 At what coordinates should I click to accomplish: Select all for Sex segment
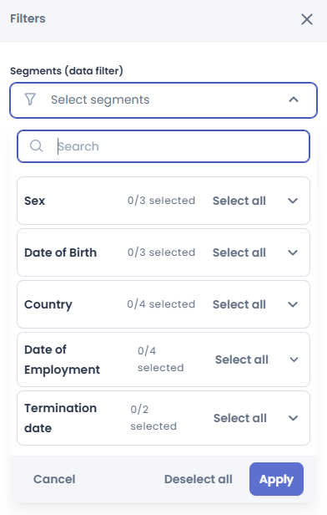(x=239, y=201)
